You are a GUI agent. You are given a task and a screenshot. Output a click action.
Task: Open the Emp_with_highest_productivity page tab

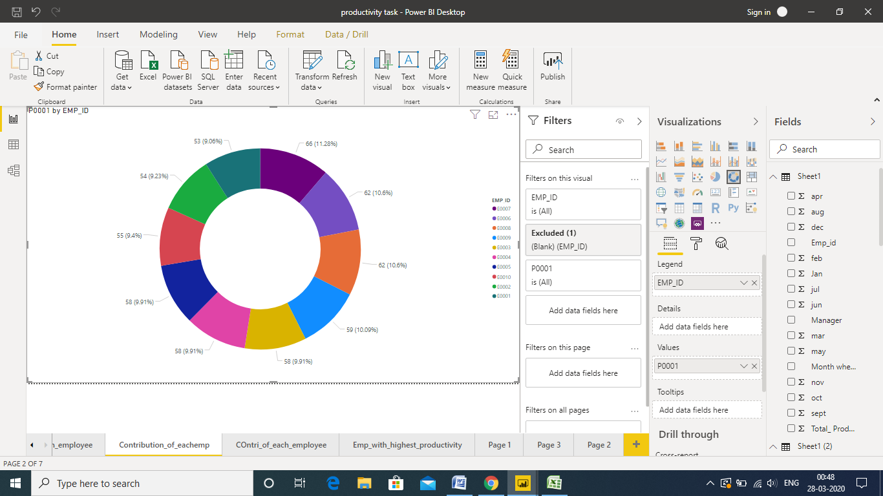coord(407,444)
